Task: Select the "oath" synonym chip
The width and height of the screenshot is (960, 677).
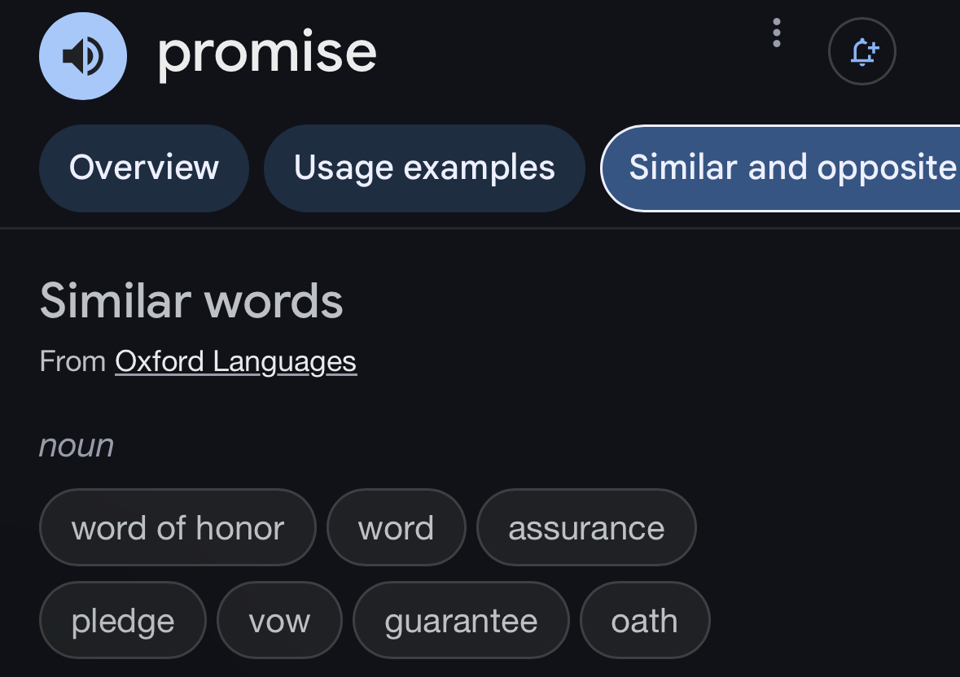Action: pyautogui.click(x=645, y=620)
